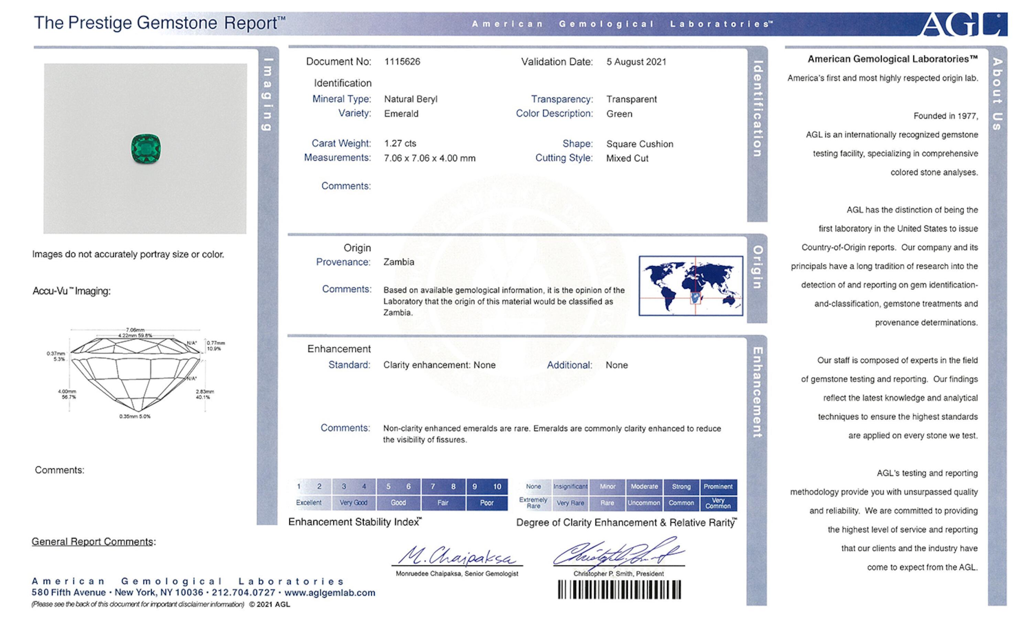The image size is (1032, 627).
Task: Click the document number 1115626
Action: click(402, 62)
